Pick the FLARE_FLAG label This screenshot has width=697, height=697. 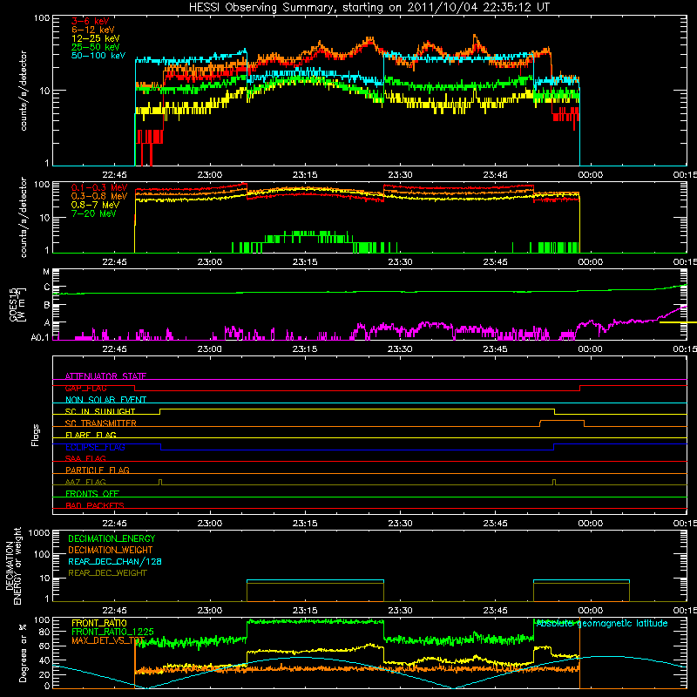91,435
